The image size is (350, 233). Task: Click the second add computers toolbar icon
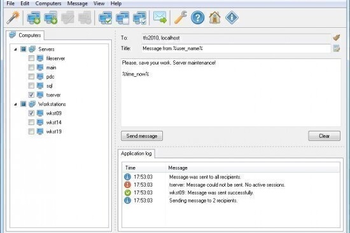click(x=50, y=18)
